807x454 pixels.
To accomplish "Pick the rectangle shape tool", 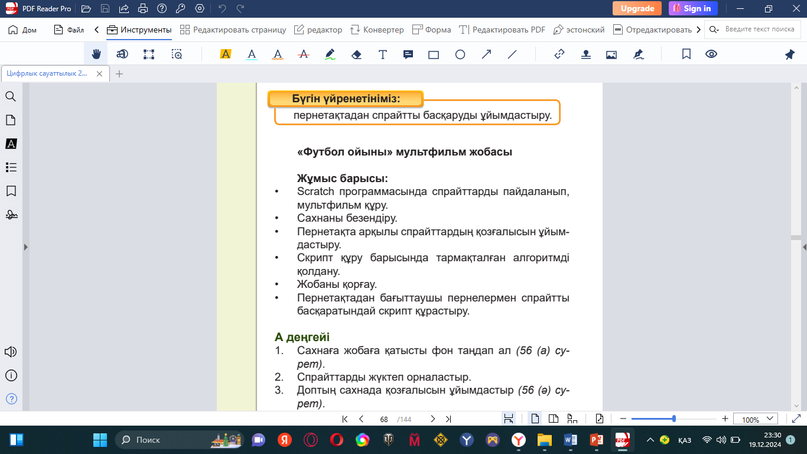I will pos(434,54).
